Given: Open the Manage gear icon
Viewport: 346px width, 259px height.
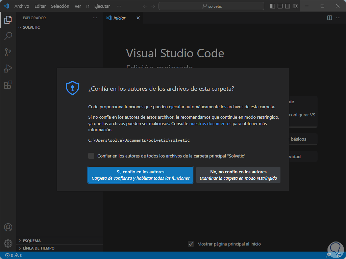Looking at the screenshot, I should tap(8, 243).
